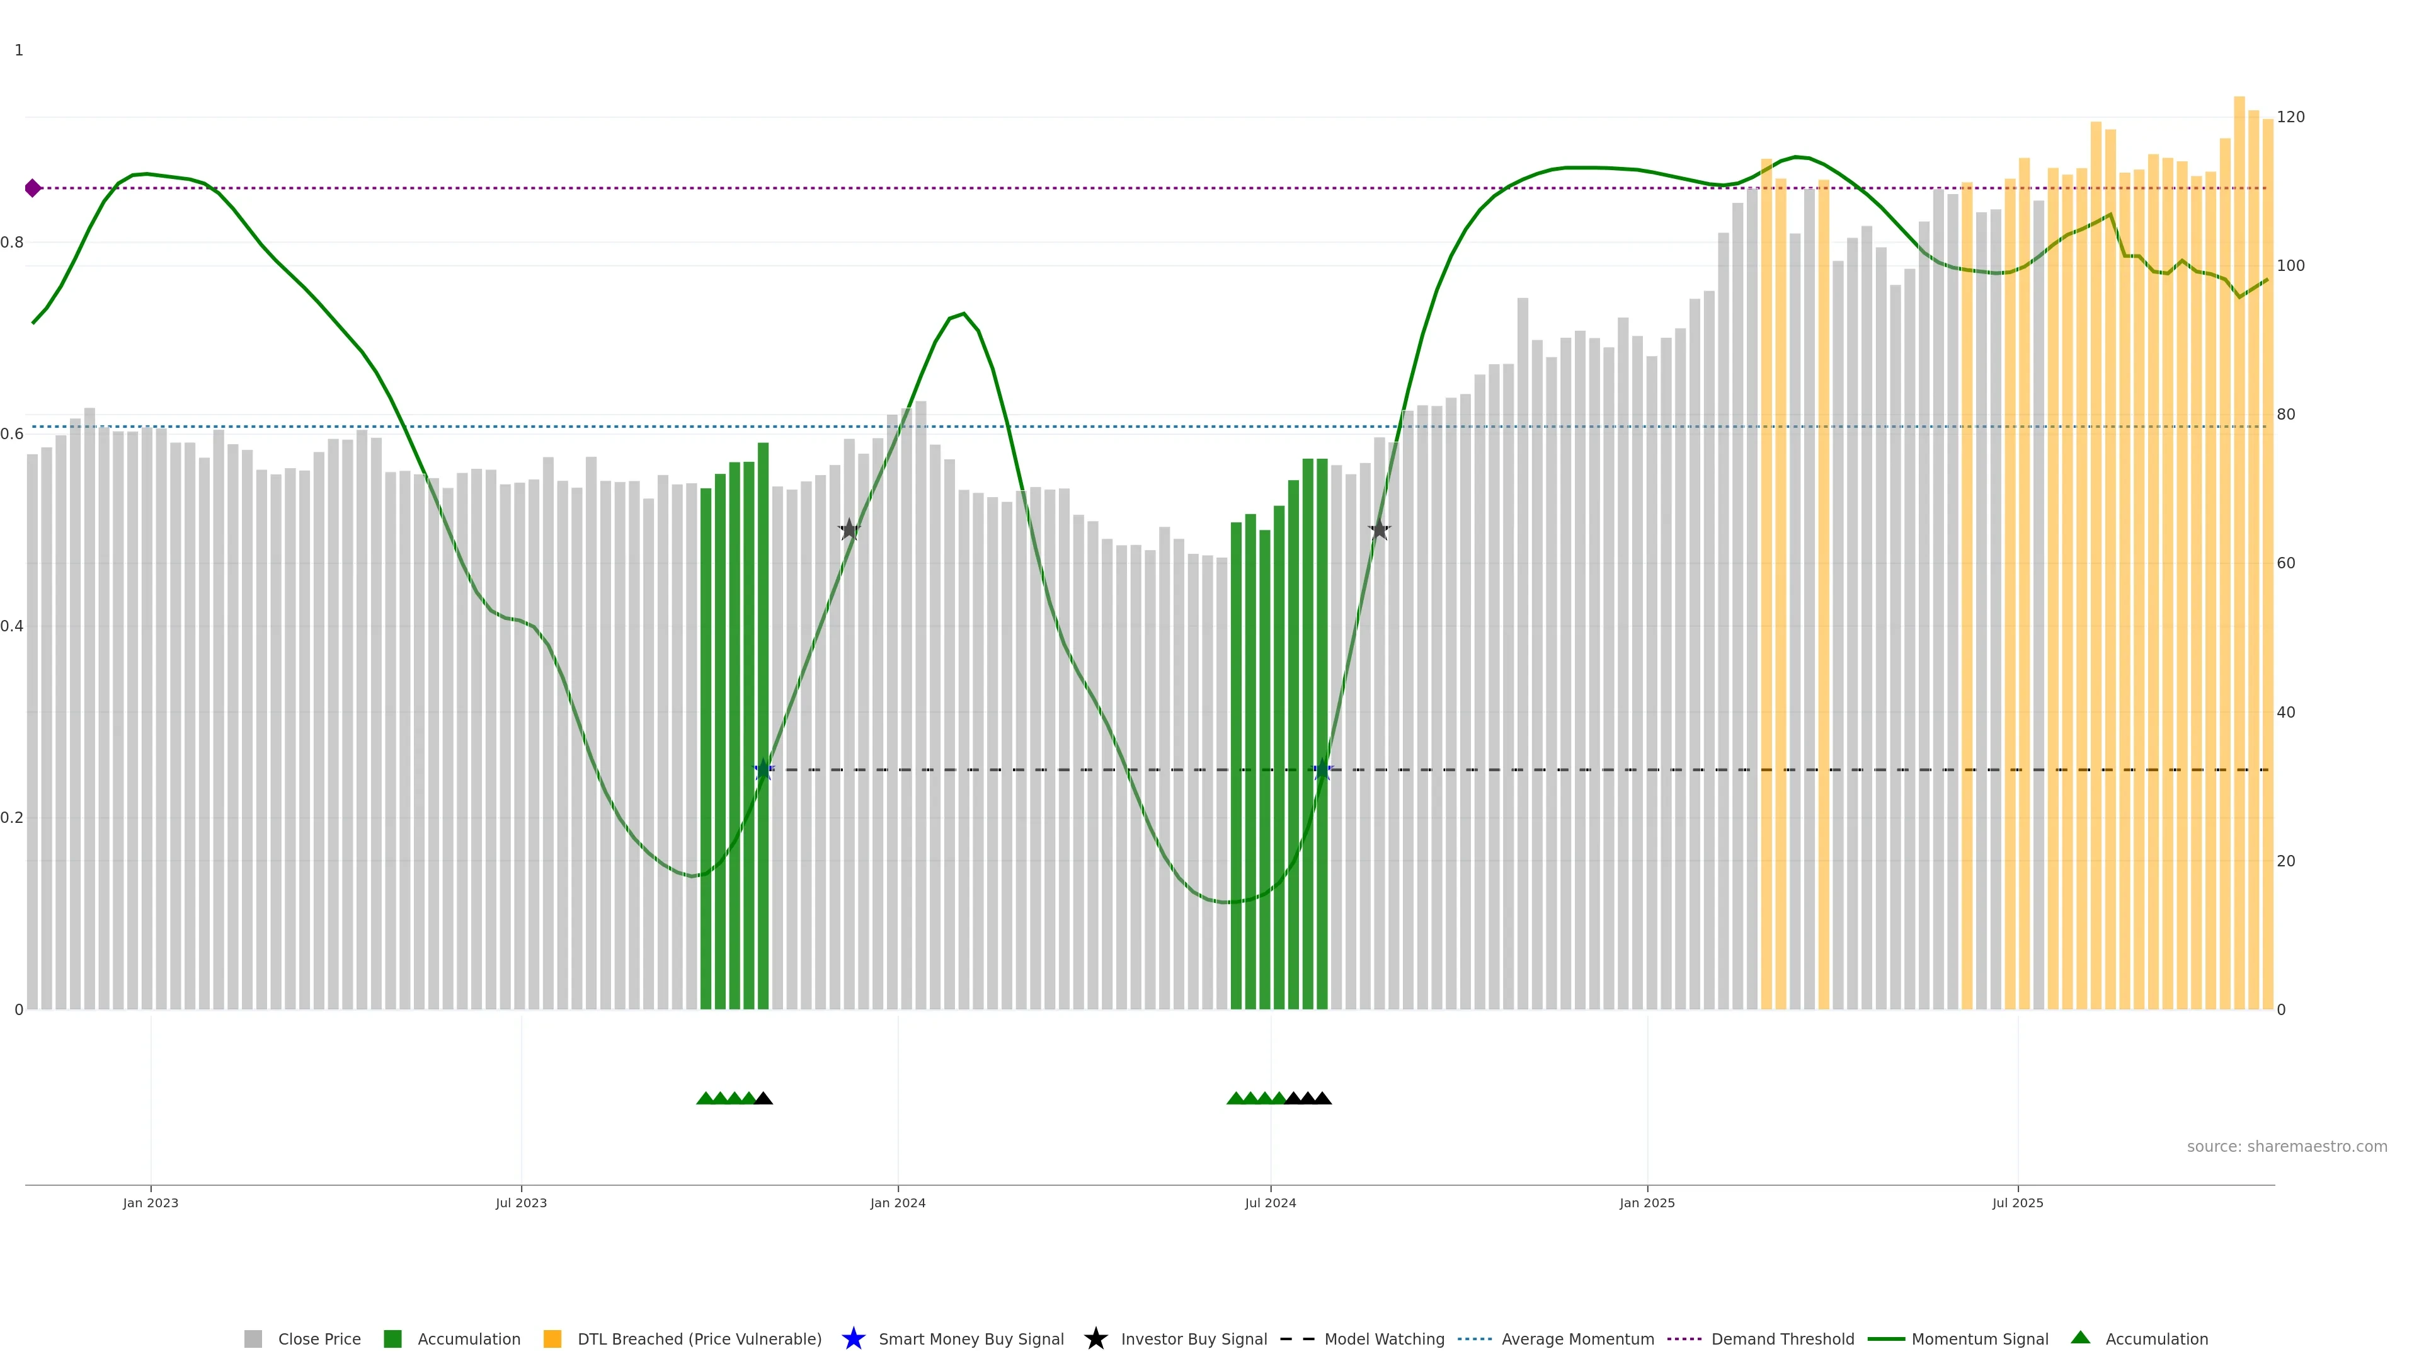The image size is (2419, 1361).
Task: Click the purple diamond on Demand Threshold line
Action: click(33, 188)
